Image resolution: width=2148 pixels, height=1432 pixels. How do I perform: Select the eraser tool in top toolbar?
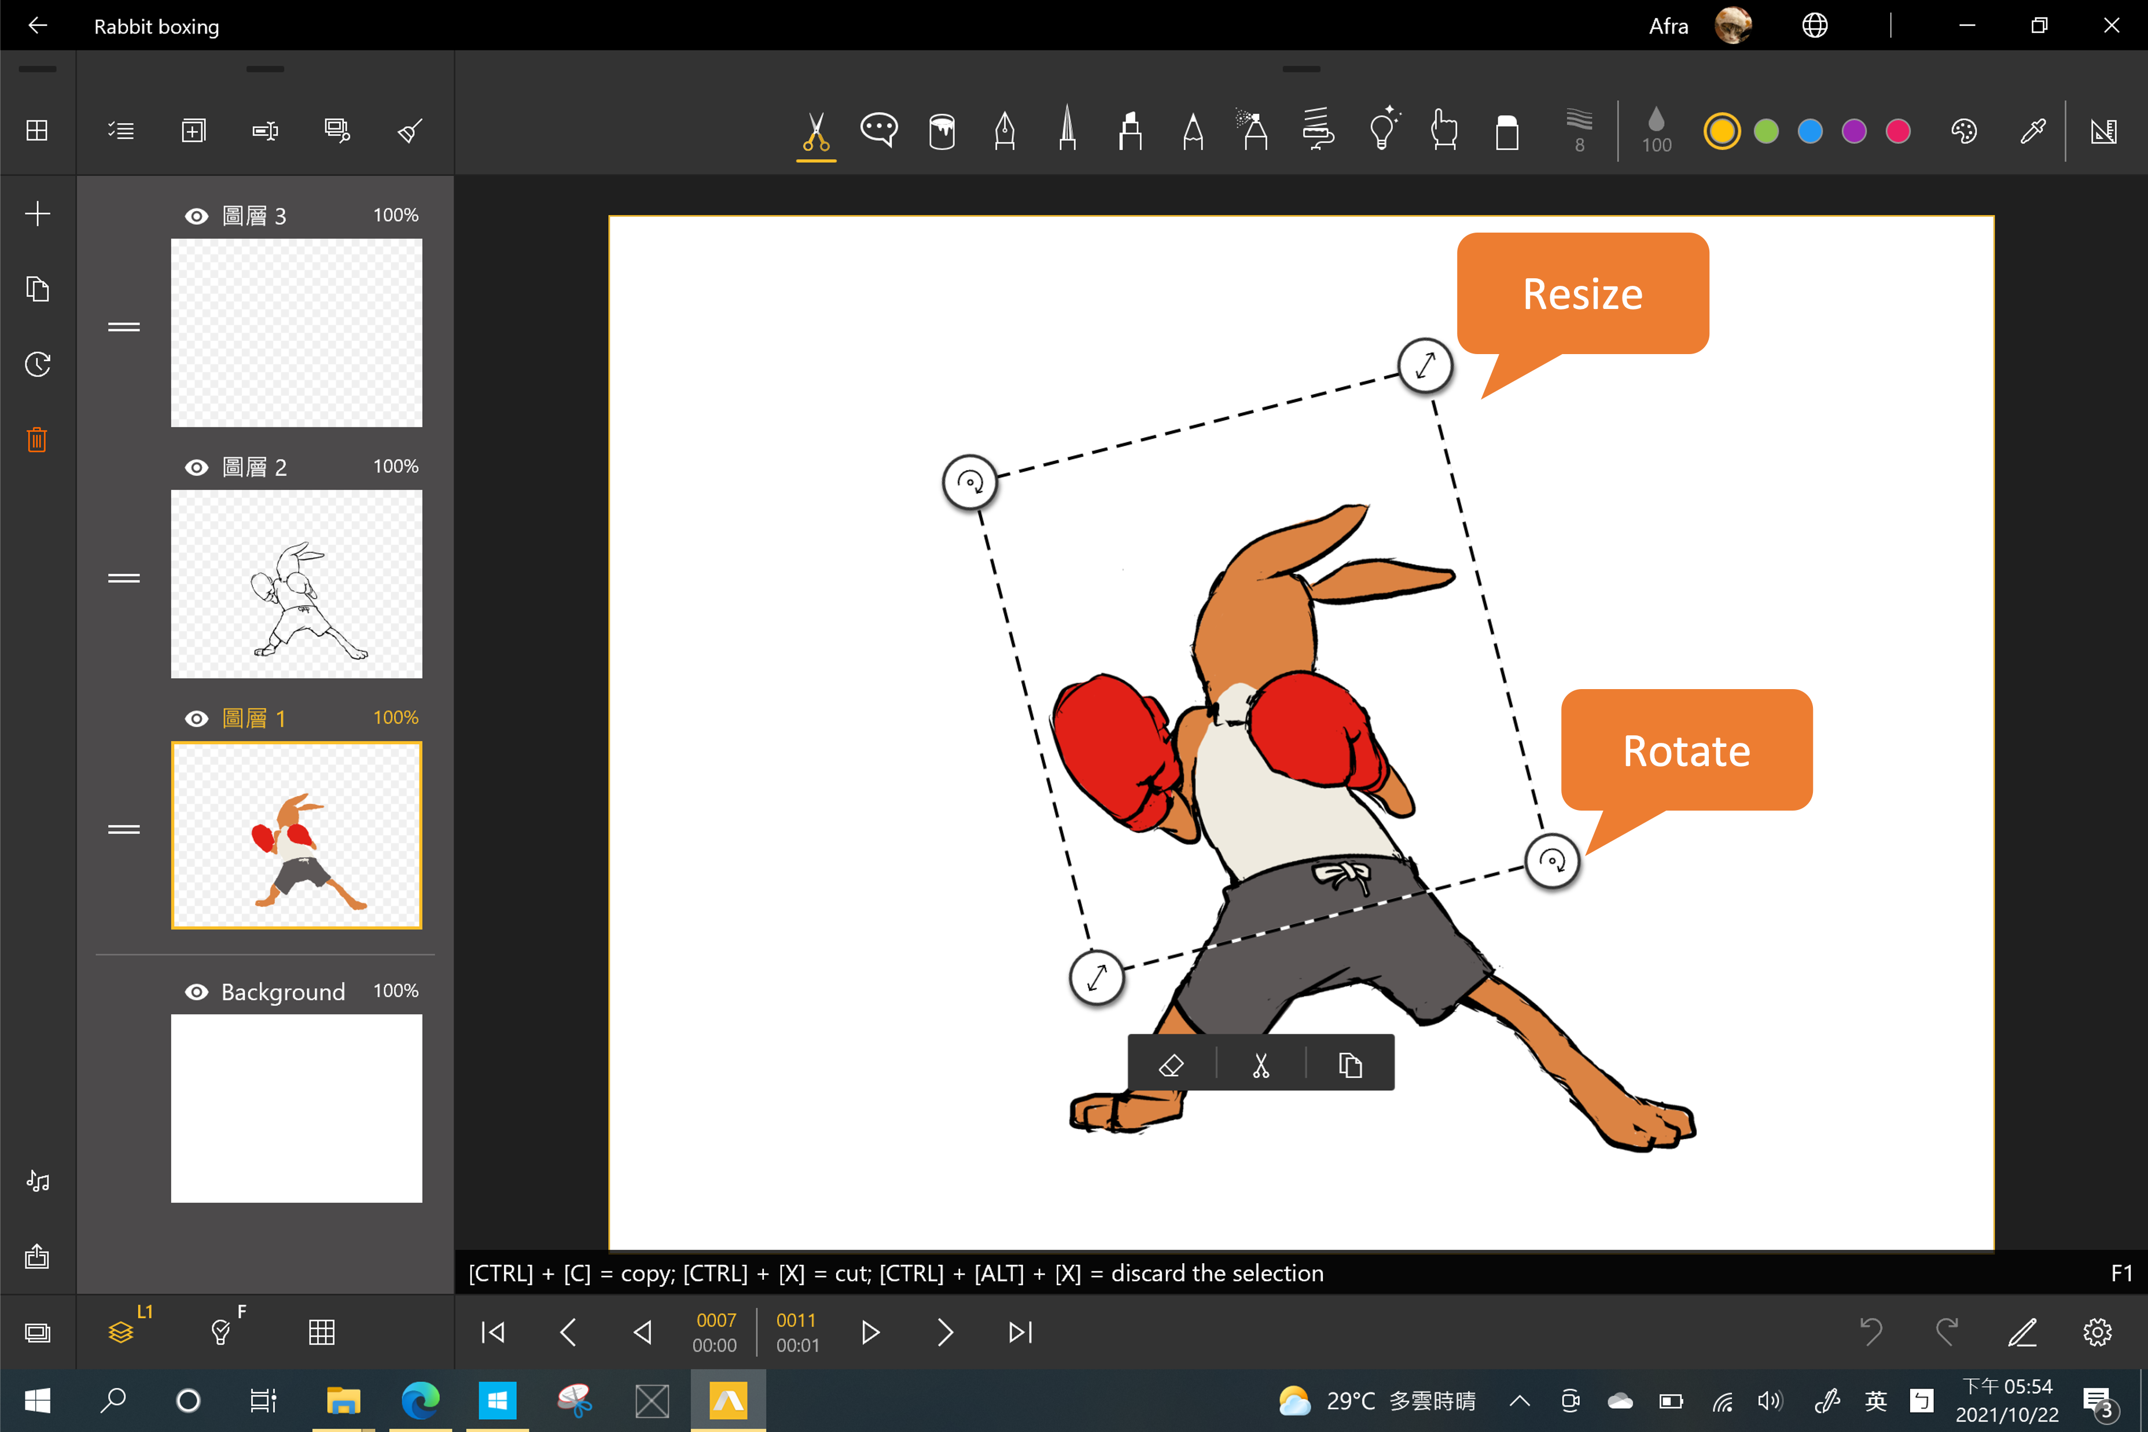point(1507,131)
